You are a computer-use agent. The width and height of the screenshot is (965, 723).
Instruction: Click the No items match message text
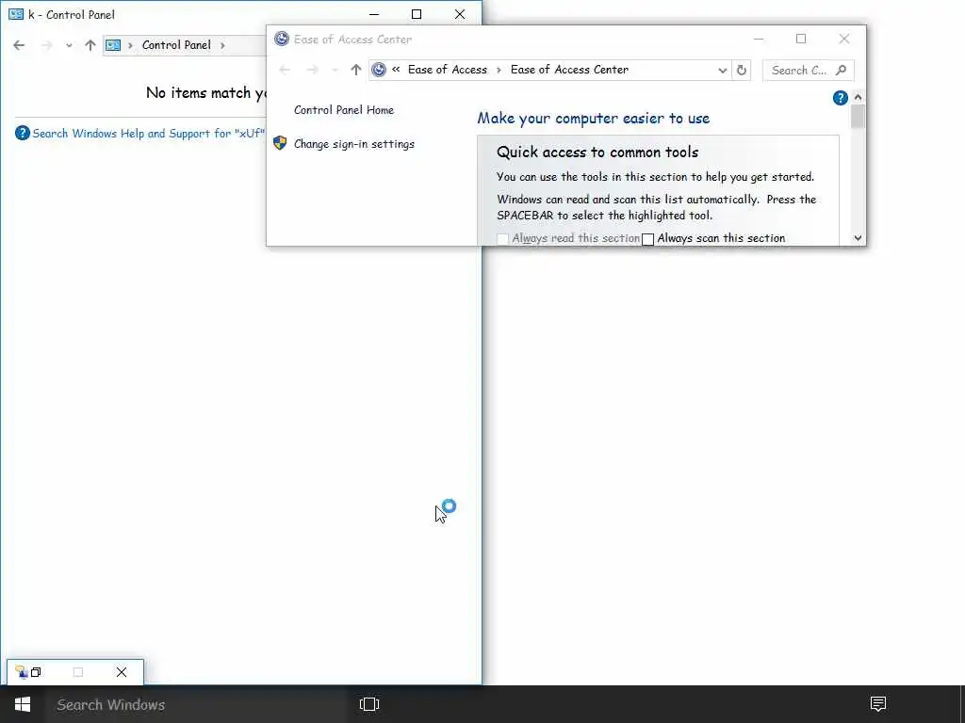click(206, 93)
